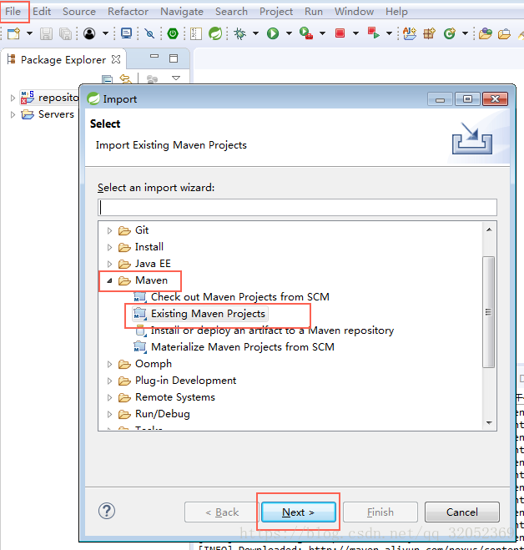
Task: Open the Run dropdown arrow
Action: point(289,33)
